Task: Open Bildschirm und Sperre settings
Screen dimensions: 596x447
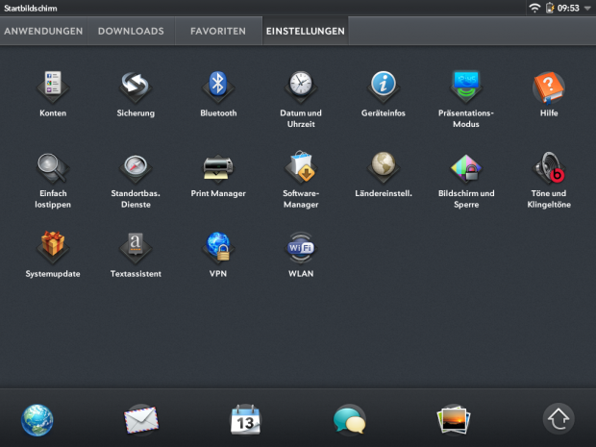Action: pyautogui.click(x=465, y=168)
